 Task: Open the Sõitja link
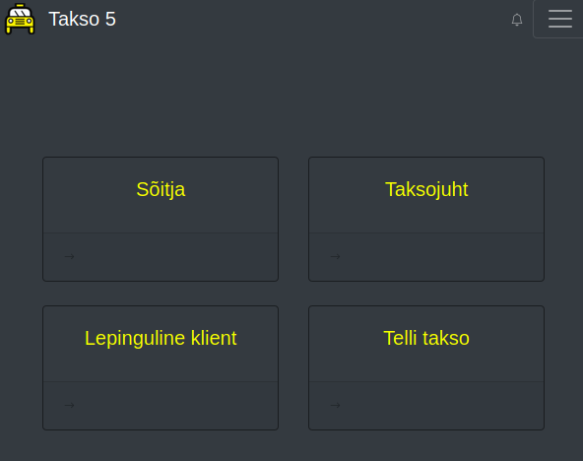[161, 189]
